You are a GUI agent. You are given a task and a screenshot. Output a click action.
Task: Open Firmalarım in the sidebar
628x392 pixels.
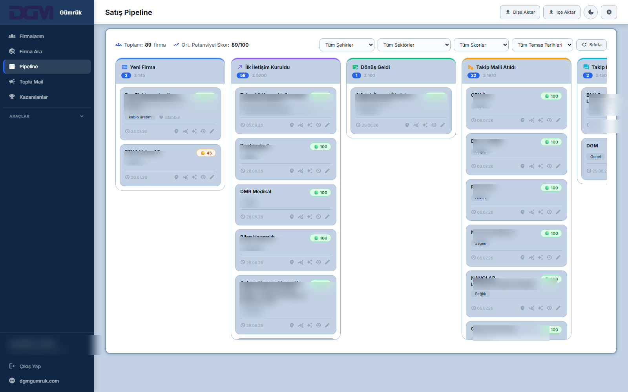(47, 36)
